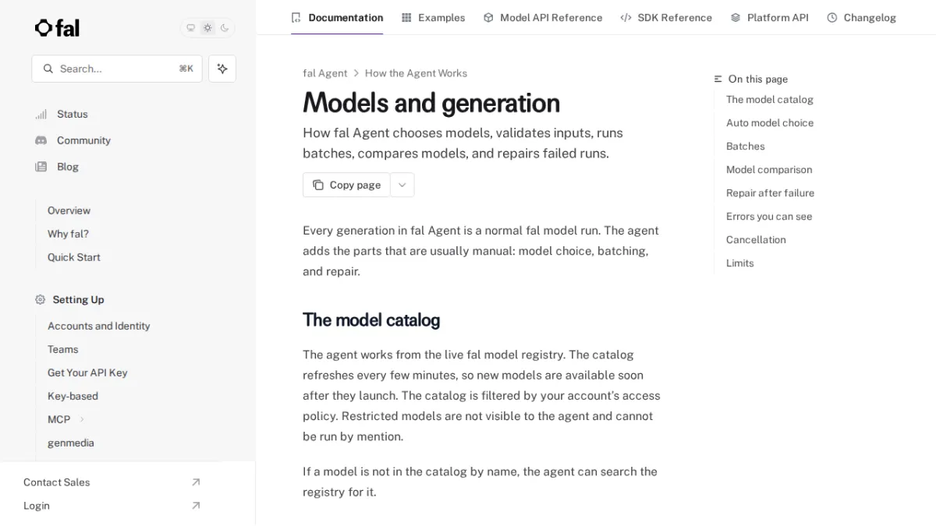936x526 pixels.
Task: Expand the MCP section chevron
Action: click(82, 419)
